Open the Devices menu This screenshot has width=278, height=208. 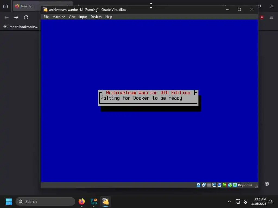96,17
